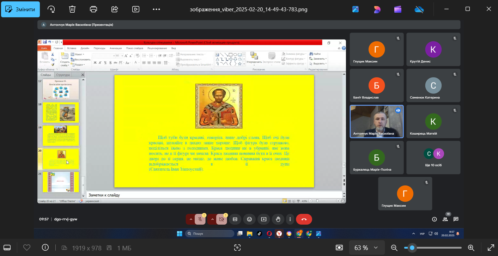The height and width of the screenshot is (256, 498).
Task: Toggle underline Ч in the PowerPoint ribbon
Action: click(x=105, y=63)
